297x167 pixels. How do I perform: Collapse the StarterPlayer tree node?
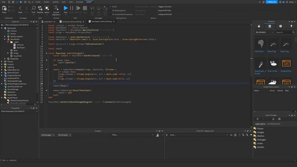tap(2, 98)
